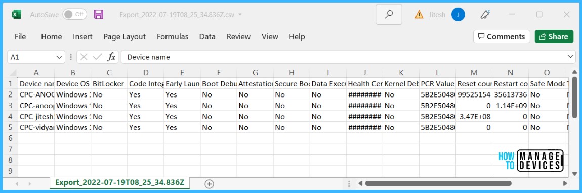This screenshot has width=582, height=193.
Task: Click cell with value 99525154
Action: 474,94
